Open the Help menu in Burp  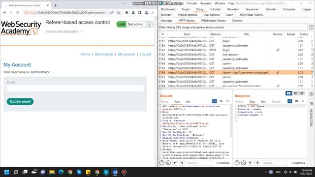(231, 3)
